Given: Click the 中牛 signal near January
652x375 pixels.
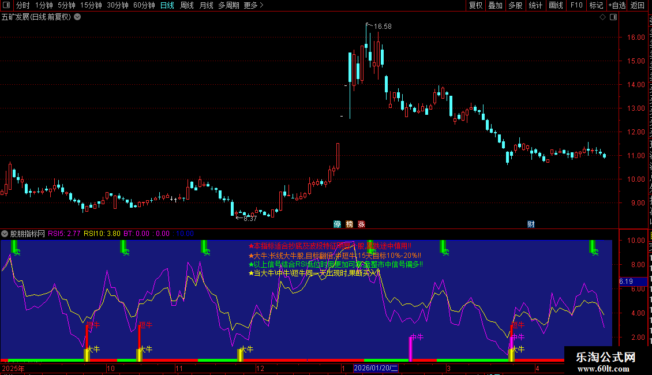Looking at the screenshot, I should pyautogui.click(x=417, y=337).
